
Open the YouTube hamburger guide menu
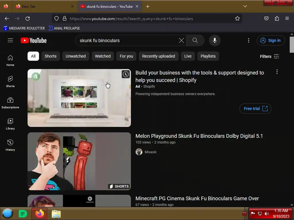tap(10, 40)
